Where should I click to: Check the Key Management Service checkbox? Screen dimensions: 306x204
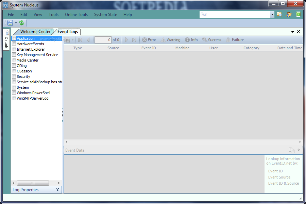pyautogui.click(x=14, y=55)
